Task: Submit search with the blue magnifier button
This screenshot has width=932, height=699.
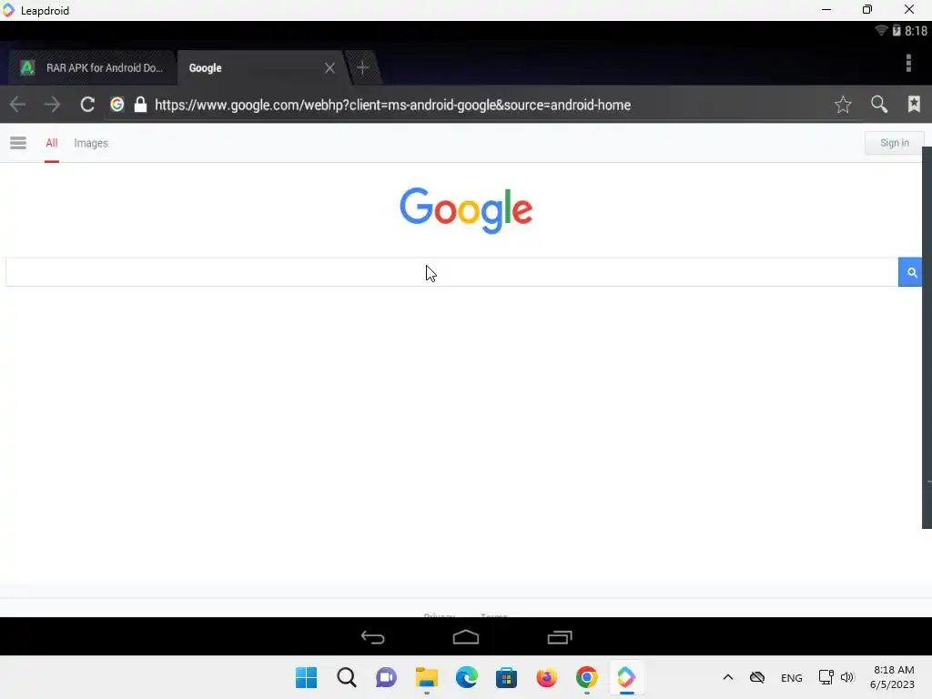Action: click(x=911, y=272)
